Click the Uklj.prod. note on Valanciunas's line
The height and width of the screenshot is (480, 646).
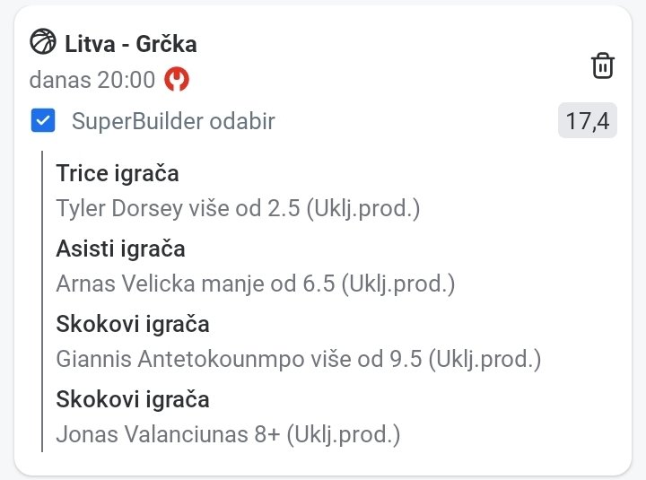tap(343, 435)
